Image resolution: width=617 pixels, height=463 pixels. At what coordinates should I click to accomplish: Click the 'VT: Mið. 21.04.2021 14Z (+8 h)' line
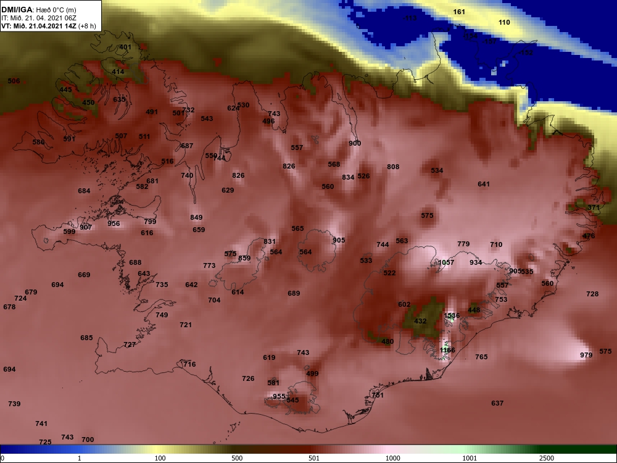pos(48,25)
